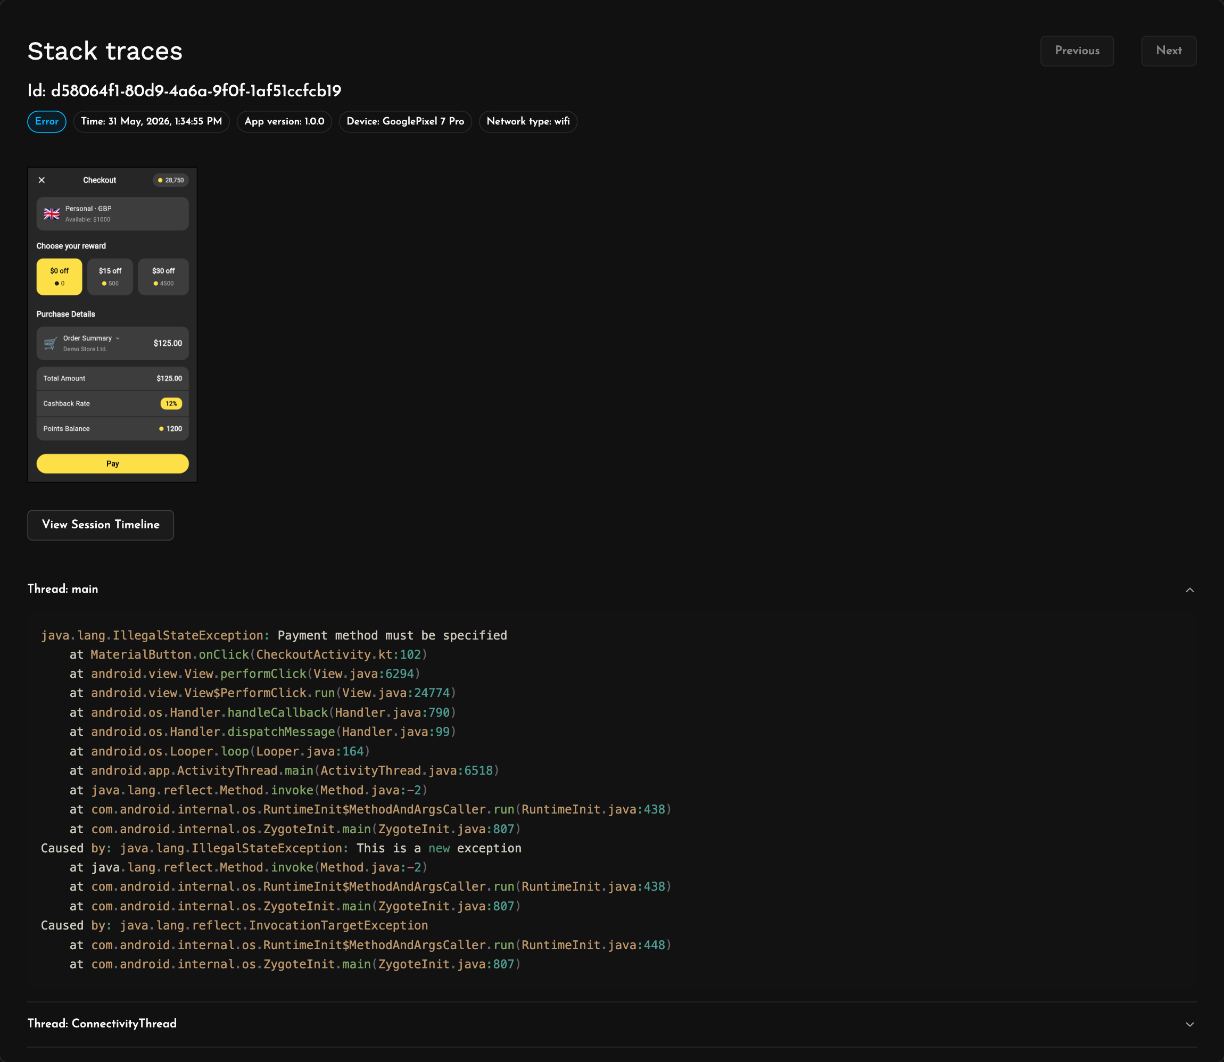Click the Previous button
The height and width of the screenshot is (1062, 1224).
[x=1077, y=51]
